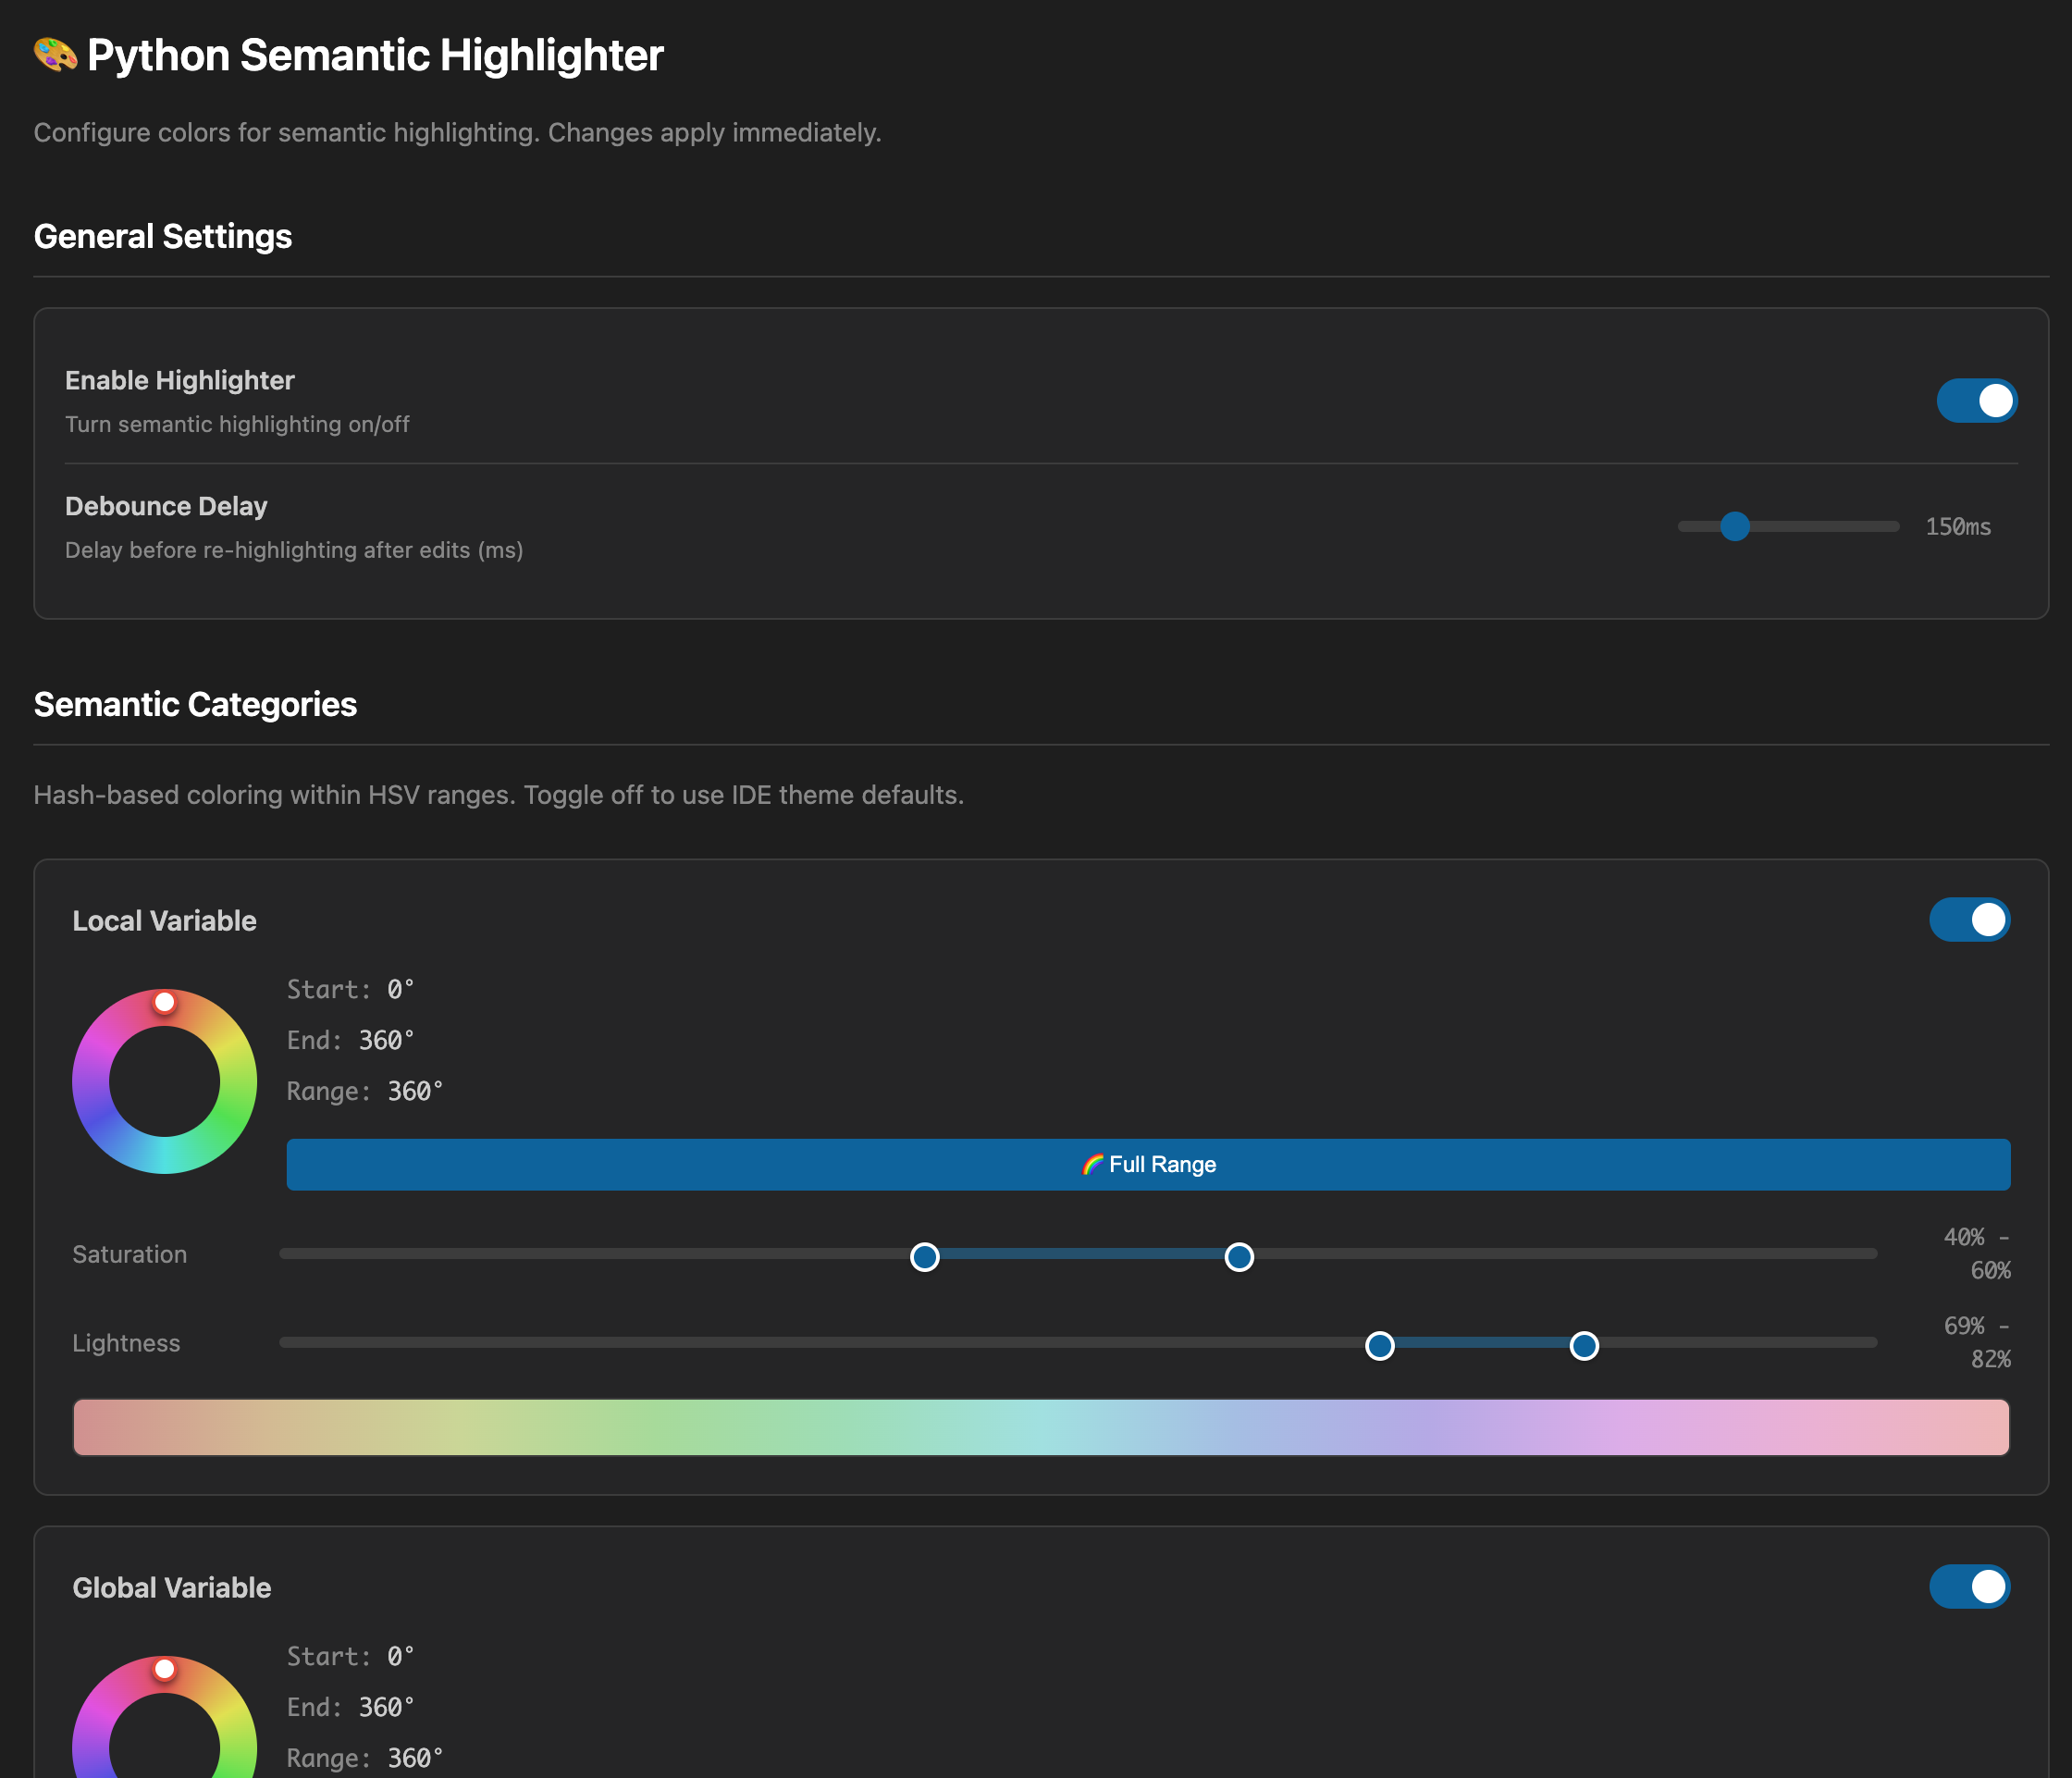This screenshot has width=2072, height=1778.
Task: Click the palette icon beside the title
Action: coord(55,55)
